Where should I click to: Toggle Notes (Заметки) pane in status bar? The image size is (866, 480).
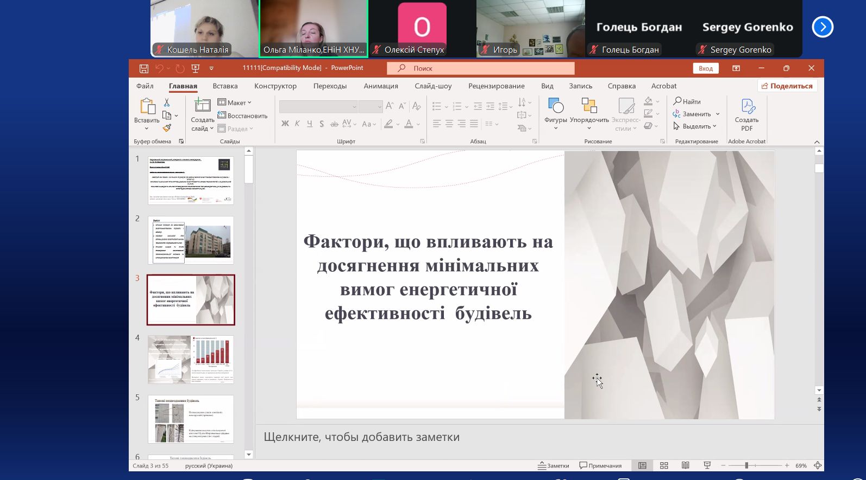[x=554, y=465]
